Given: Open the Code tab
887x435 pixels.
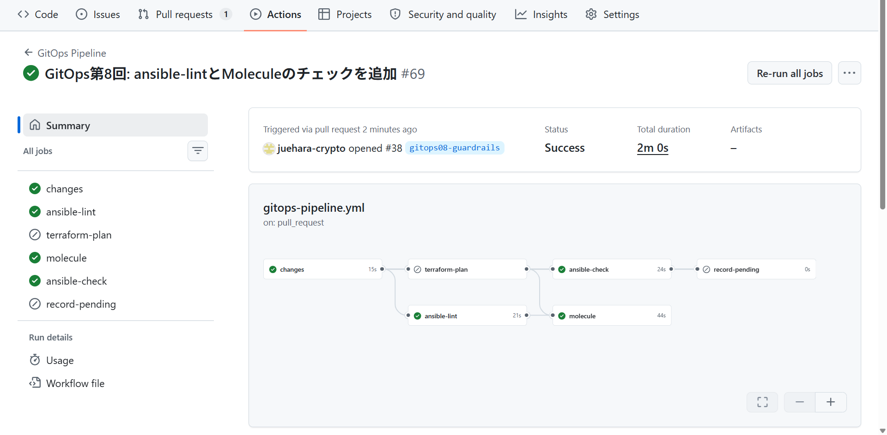Looking at the screenshot, I should click(38, 14).
